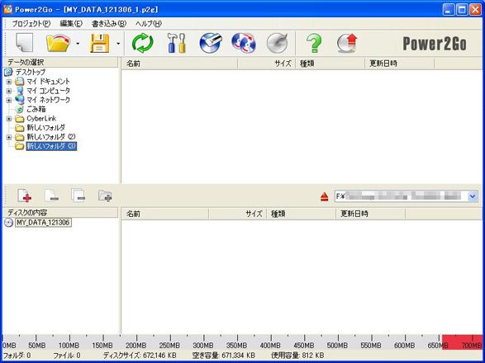Click the new folder plus icon
The width and height of the screenshot is (485, 363).
pos(105,196)
